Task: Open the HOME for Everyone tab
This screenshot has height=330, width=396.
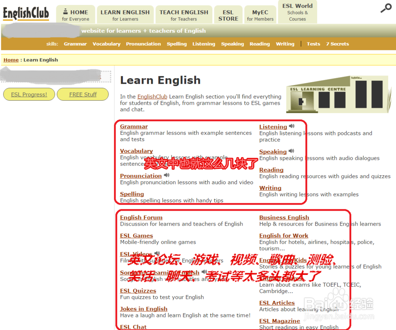Action: pos(76,14)
